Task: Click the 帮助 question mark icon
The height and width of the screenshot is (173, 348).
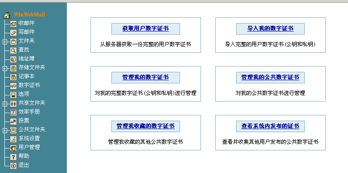Action: (13, 157)
